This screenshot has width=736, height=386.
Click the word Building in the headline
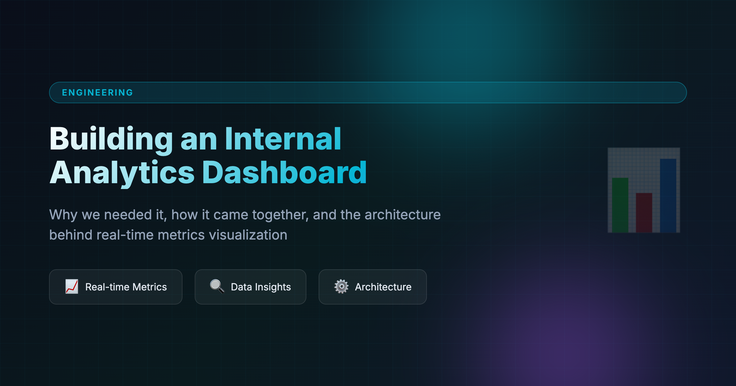(x=111, y=139)
